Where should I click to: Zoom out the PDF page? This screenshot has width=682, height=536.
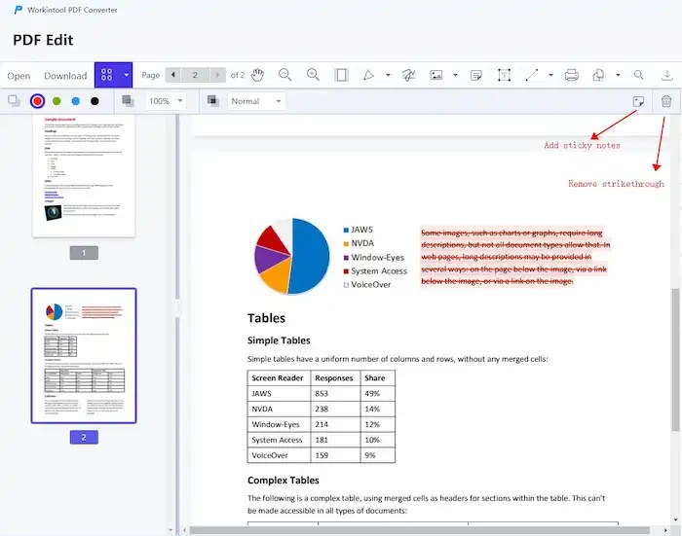(284, 75)
